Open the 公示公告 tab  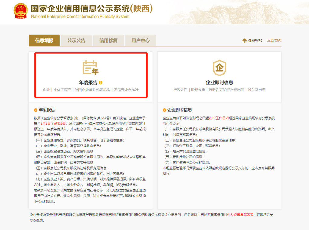click(76, 40)
